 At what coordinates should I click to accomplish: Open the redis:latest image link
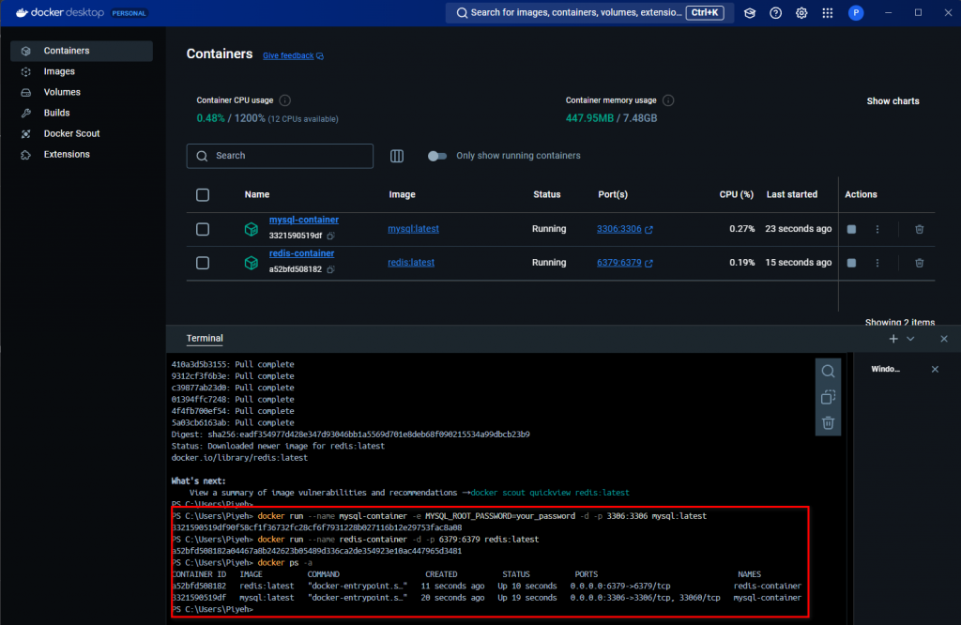pyautogui.click(x=411, y=262)
